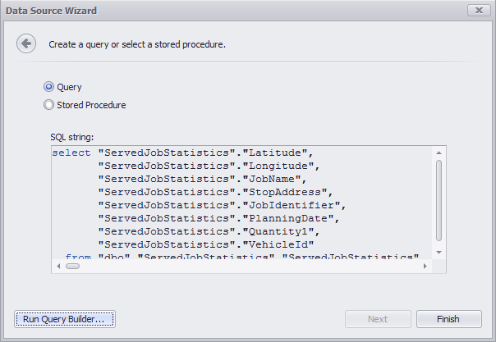Click the "select" keyword in SQL string
Viewport: 496px width, 342px height.
tap(71, 153)
